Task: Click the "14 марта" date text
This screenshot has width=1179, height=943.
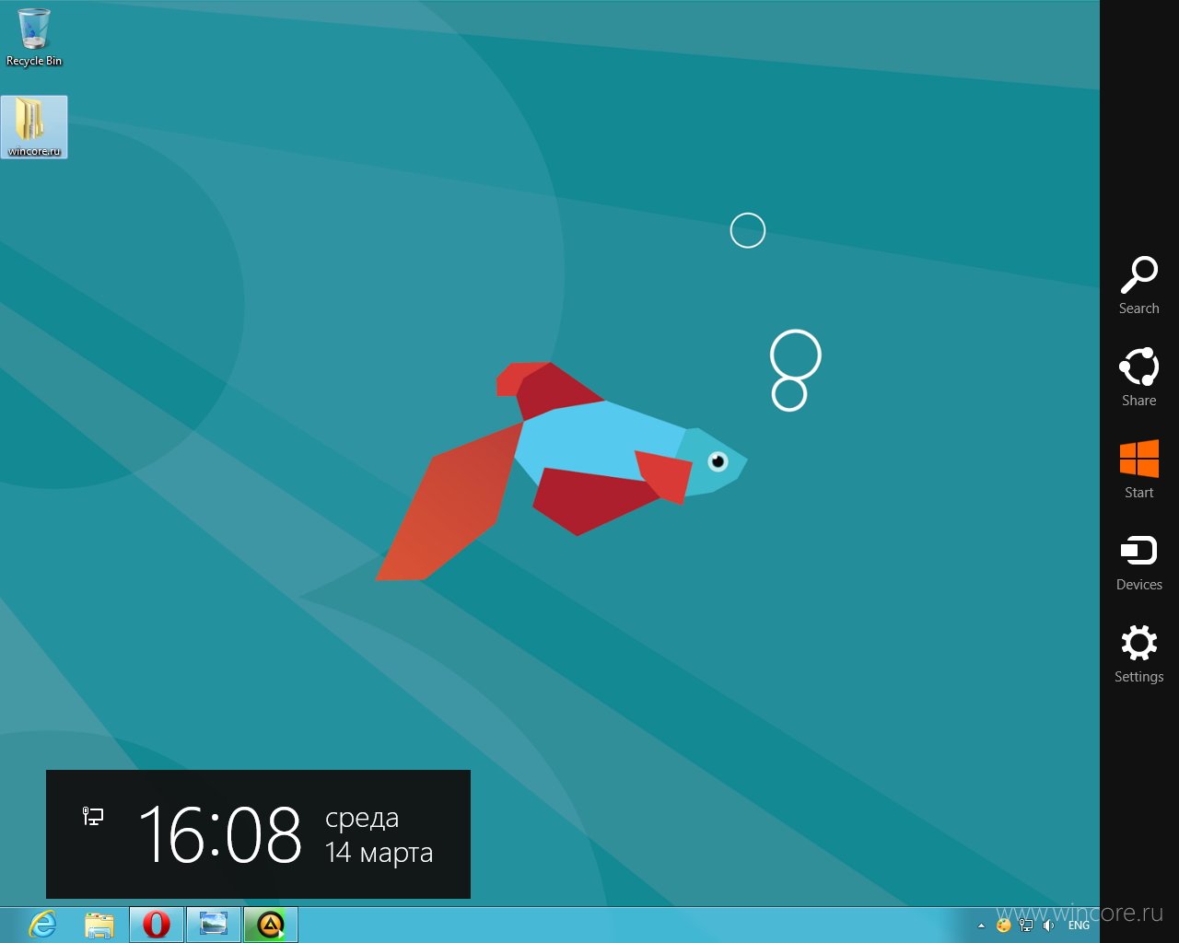Action: [x=379, y=853]
